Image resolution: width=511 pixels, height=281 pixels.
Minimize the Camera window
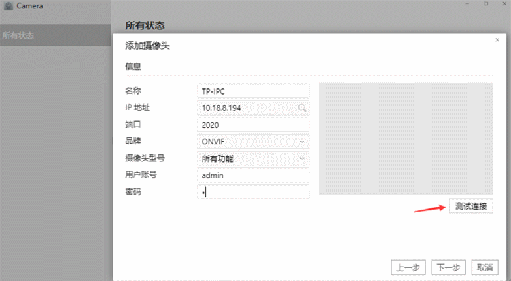coord(467,3)
